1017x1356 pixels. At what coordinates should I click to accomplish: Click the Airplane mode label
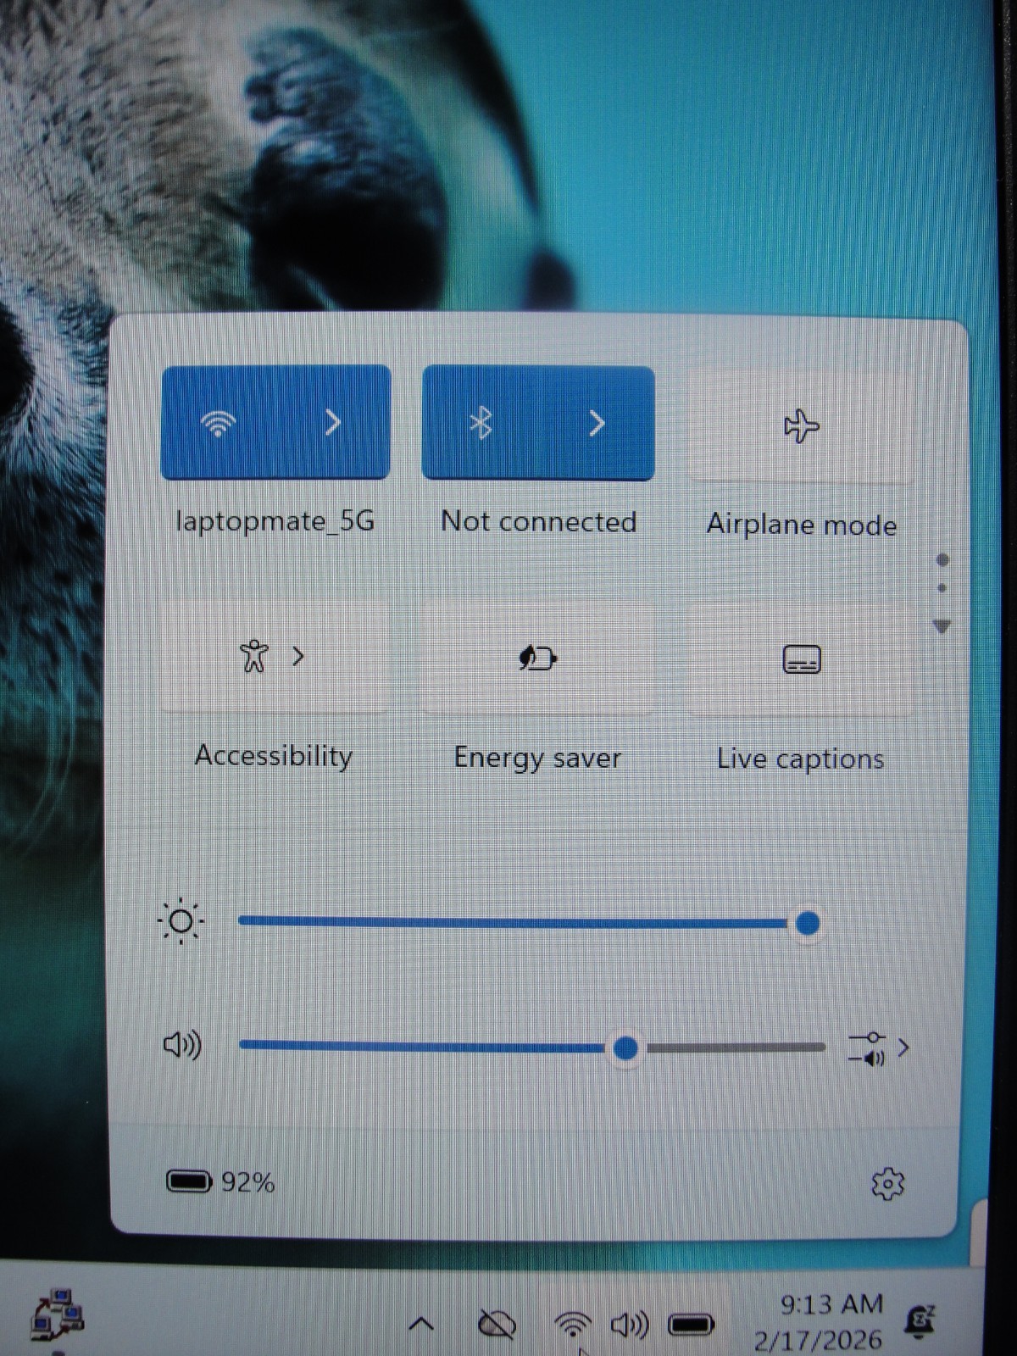click(802, 525)
